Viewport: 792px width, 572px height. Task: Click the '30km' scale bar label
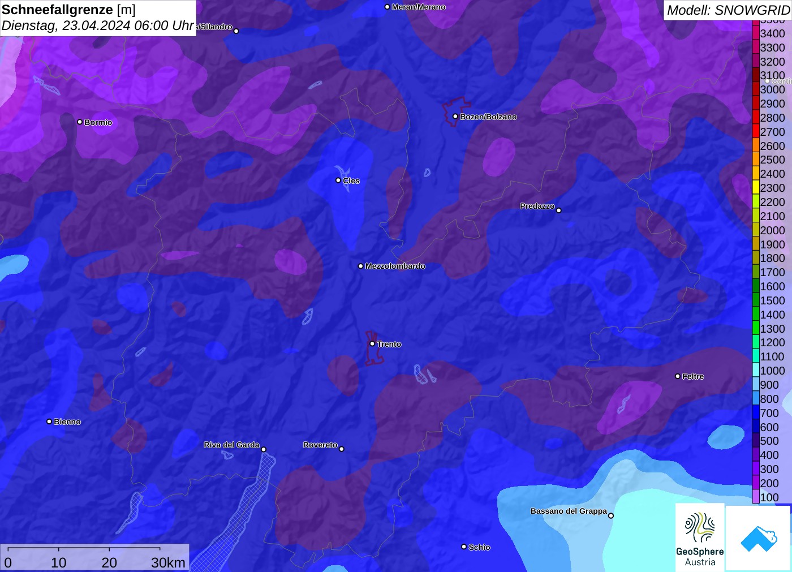tap(168, 562)
